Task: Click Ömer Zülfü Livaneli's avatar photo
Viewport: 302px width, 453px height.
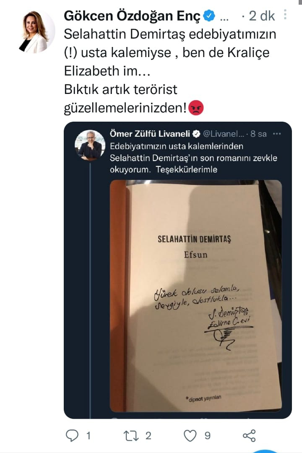Action: tap(90, 145)
